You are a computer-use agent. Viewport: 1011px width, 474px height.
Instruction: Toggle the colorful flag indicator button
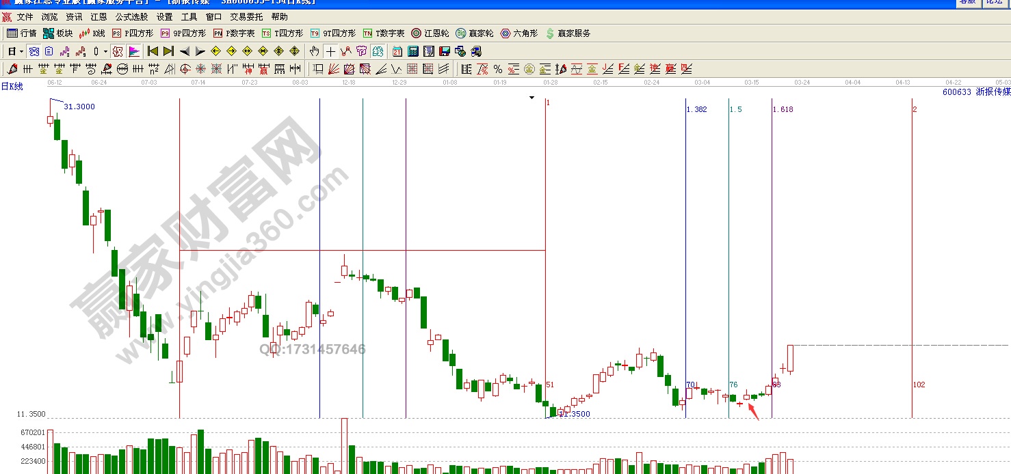click(133, 51)
